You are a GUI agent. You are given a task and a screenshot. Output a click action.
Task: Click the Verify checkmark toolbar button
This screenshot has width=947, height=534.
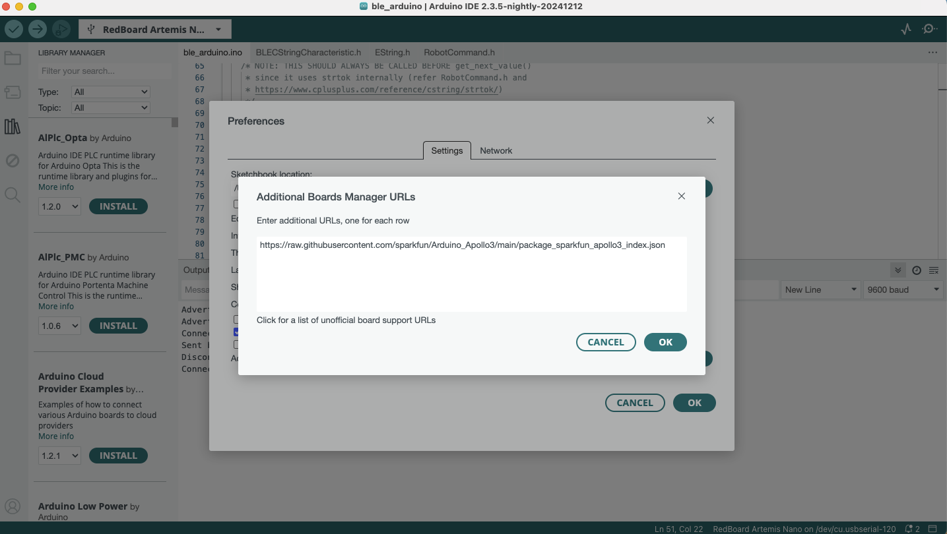[14, 29]
